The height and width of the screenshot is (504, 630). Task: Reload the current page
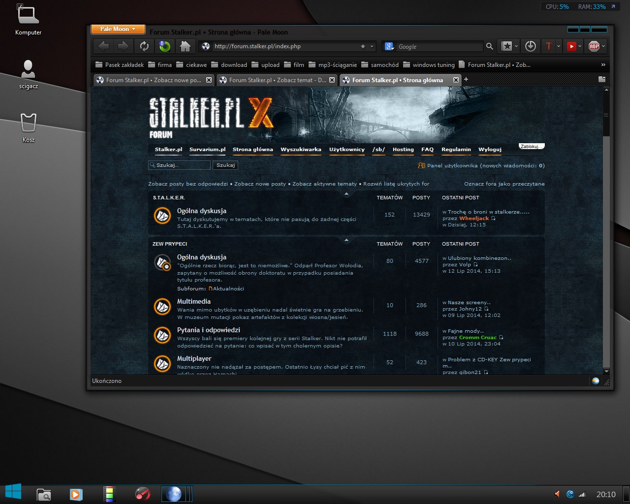(144, 46)
